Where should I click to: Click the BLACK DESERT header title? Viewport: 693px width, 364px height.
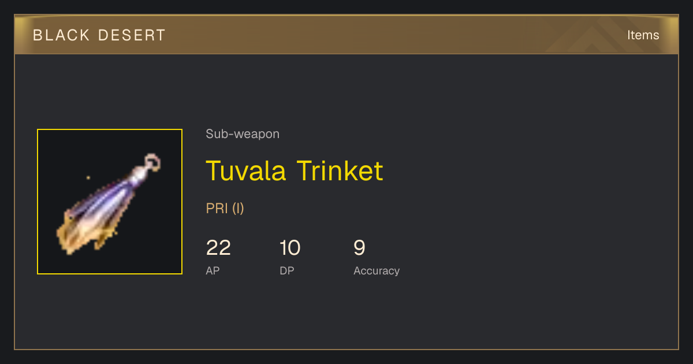pos(99,35)
